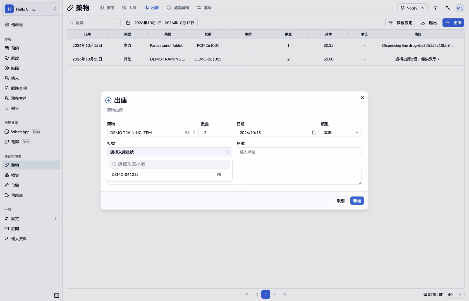Viewport: 469px width, 301px height.
Task: Open 結賬 billing in sidebar
Action: pos(31,68)
